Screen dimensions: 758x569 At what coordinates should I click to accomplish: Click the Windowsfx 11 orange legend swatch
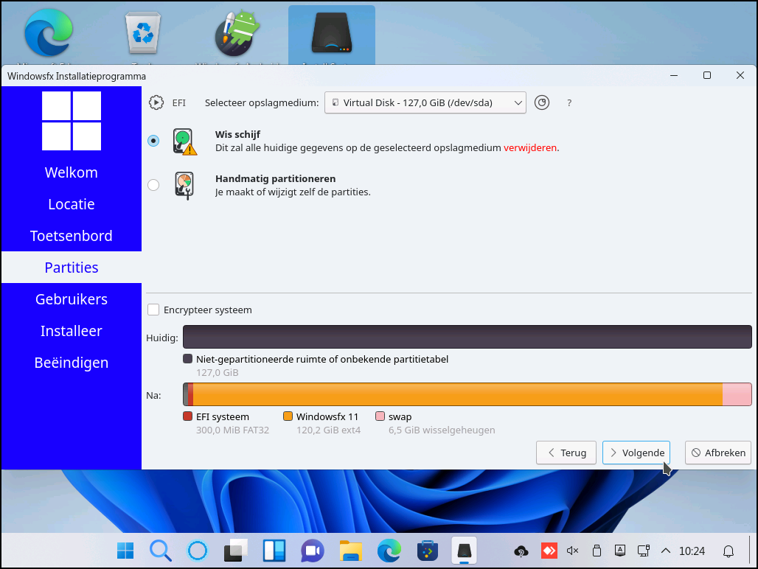(288, 416)
